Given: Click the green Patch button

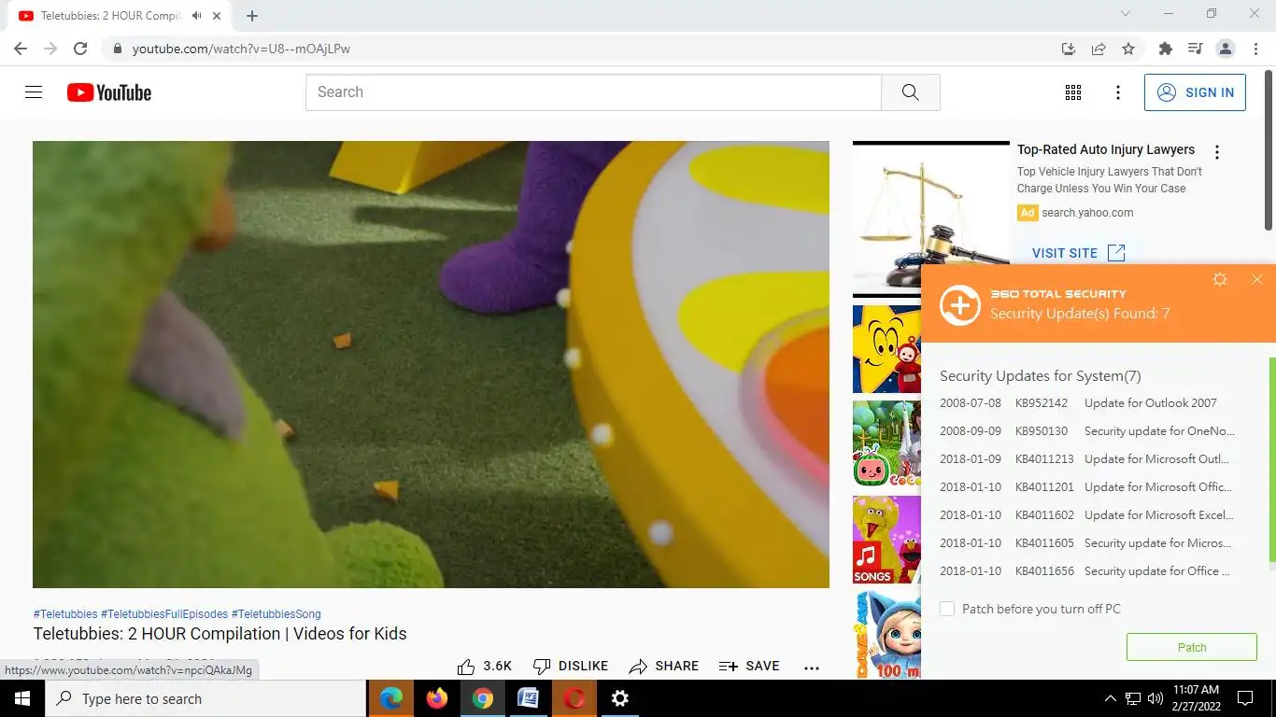Looking at the screenshot, I should [x=1192, y=647].
